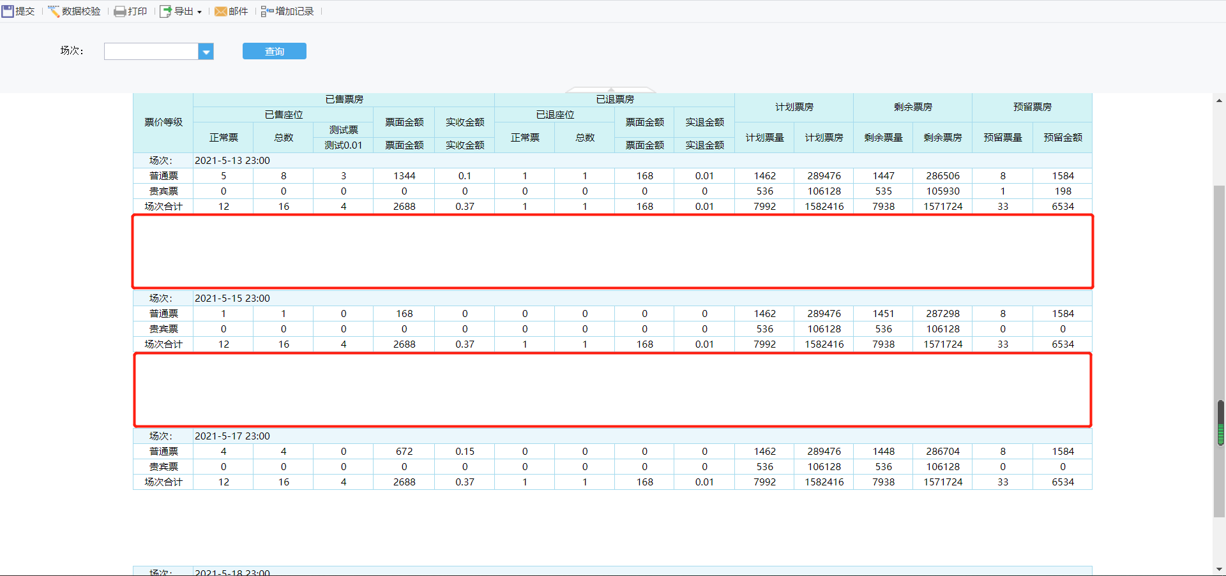
Task: Click the scrollbar up arrow
Action: (x=1219, y=101)
